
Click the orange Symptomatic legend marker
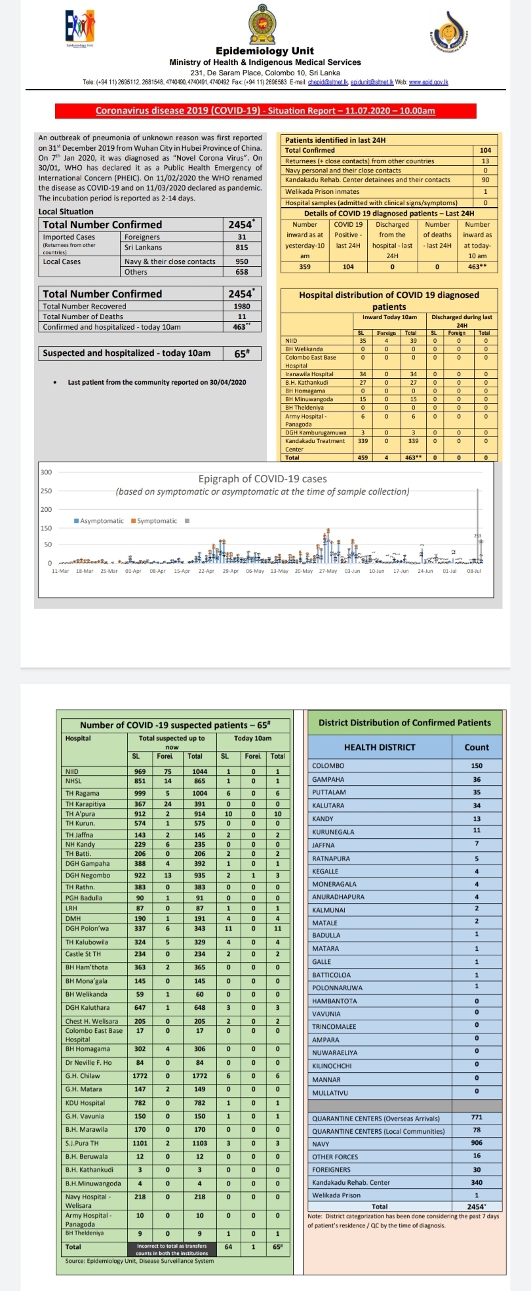[x=134, y=521]
